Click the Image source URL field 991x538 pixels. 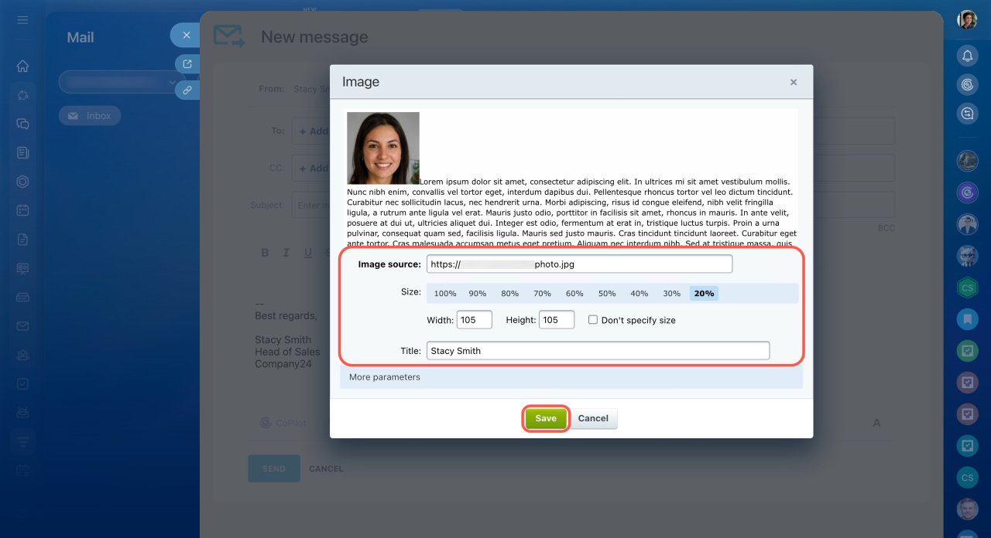(578, 264)
